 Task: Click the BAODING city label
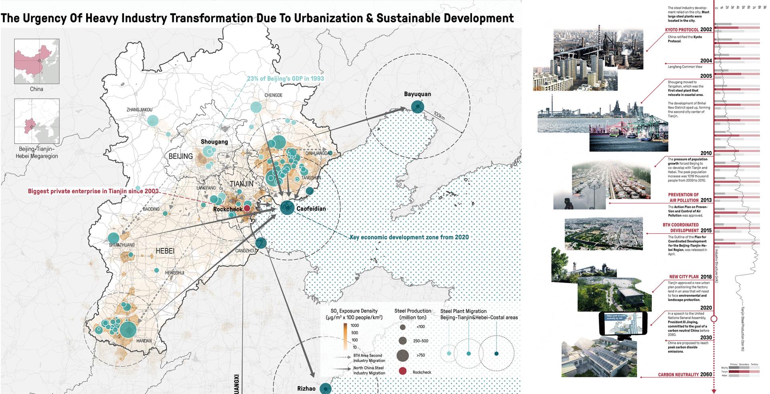151,209
